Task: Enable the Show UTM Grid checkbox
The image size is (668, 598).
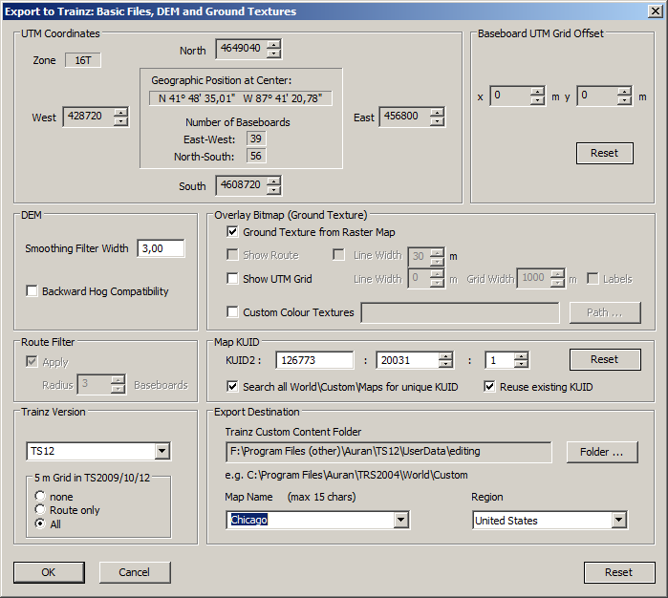Action: click(x=233, y=279)
